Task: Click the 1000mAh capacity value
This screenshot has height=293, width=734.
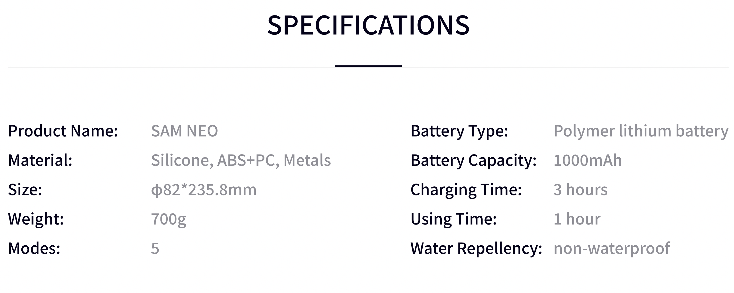Action: pos(587,160)
